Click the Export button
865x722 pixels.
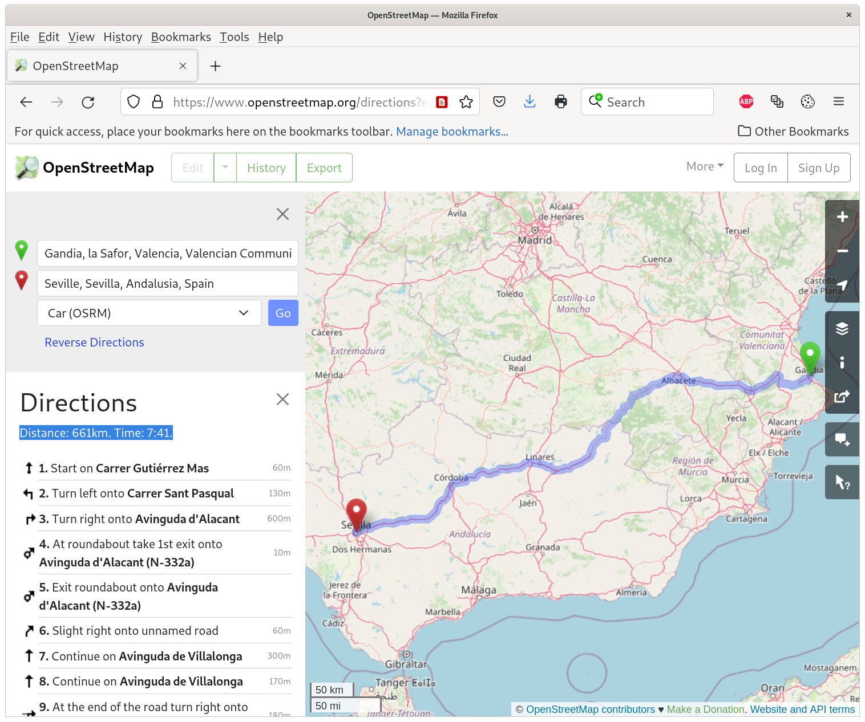[324, 168]
